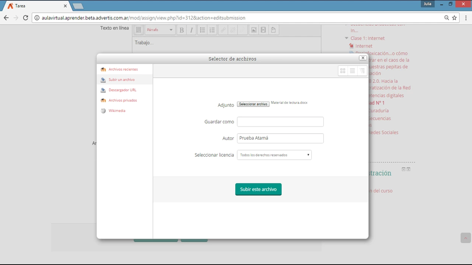472x265 pixels.
Task: Open a new browser tab
Action: tap(78, 6)
